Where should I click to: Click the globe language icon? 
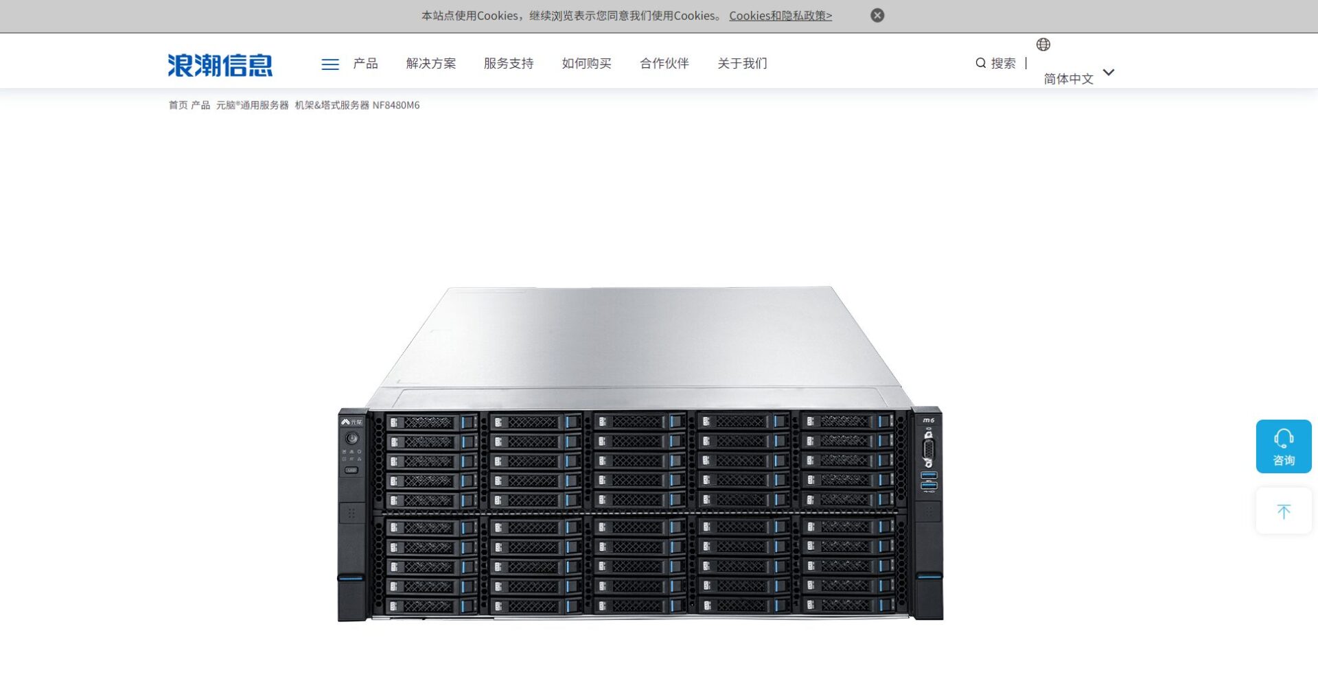1043,45
